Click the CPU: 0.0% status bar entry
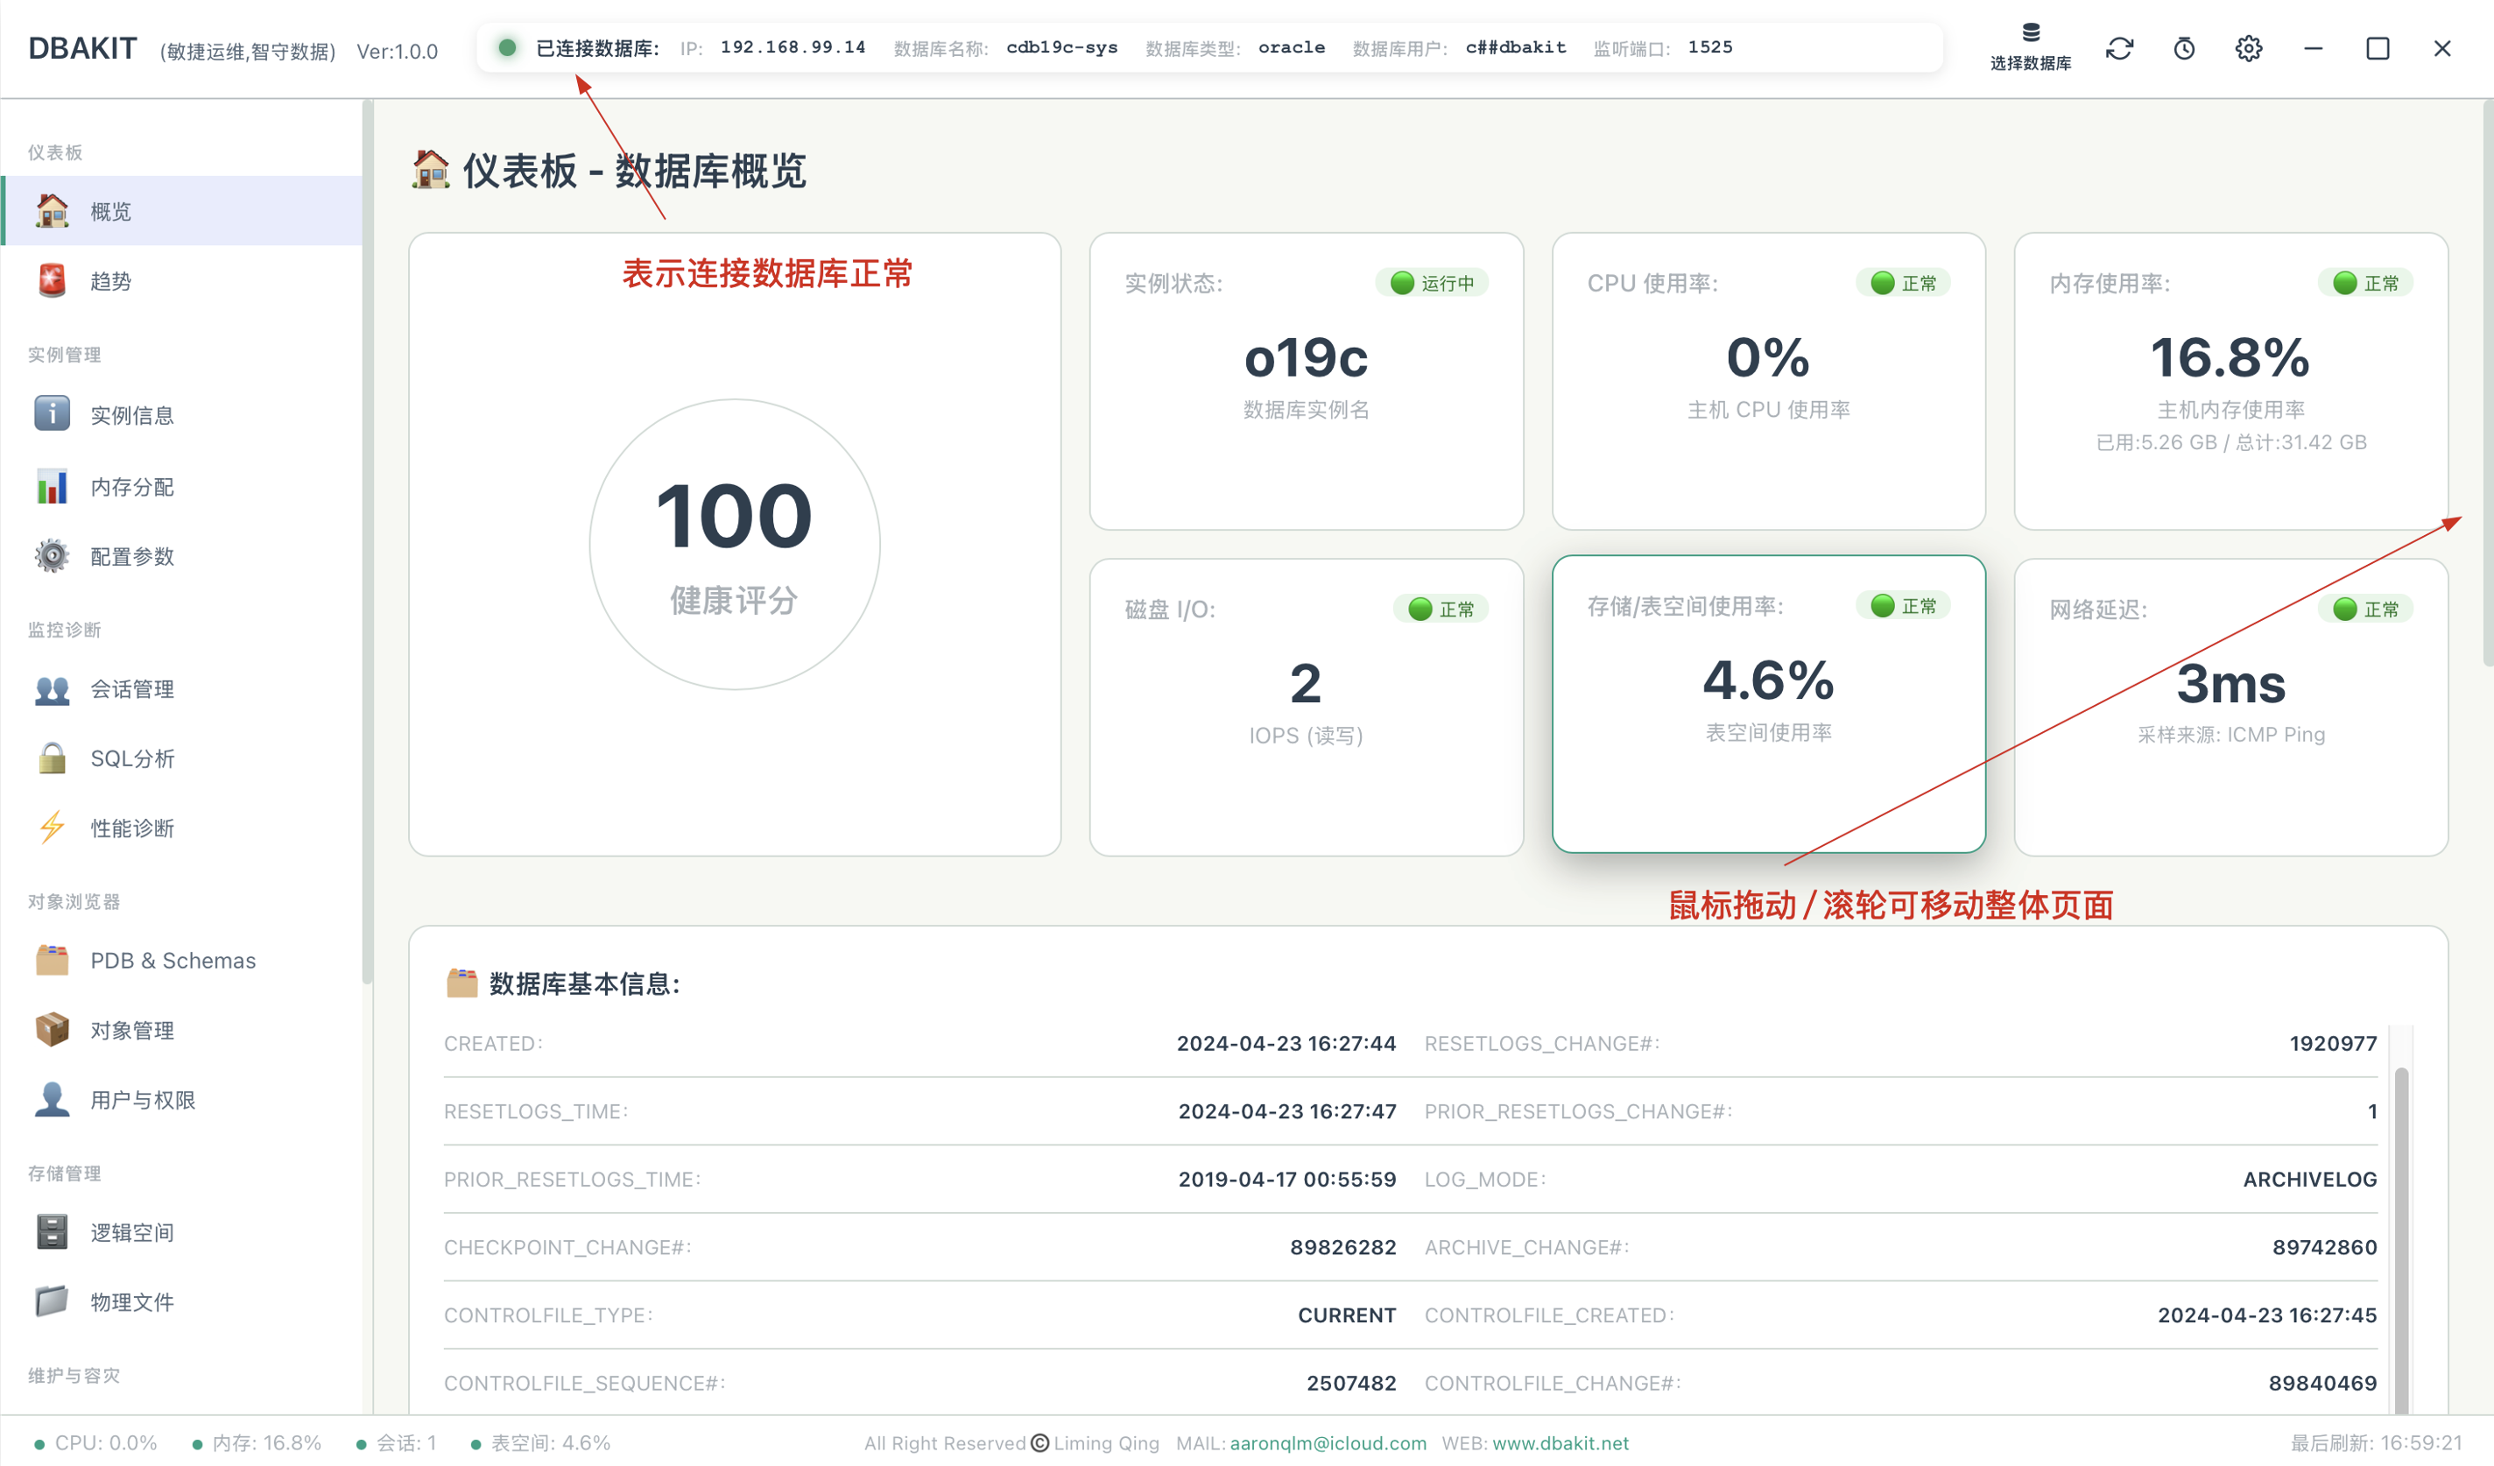 96,1442
